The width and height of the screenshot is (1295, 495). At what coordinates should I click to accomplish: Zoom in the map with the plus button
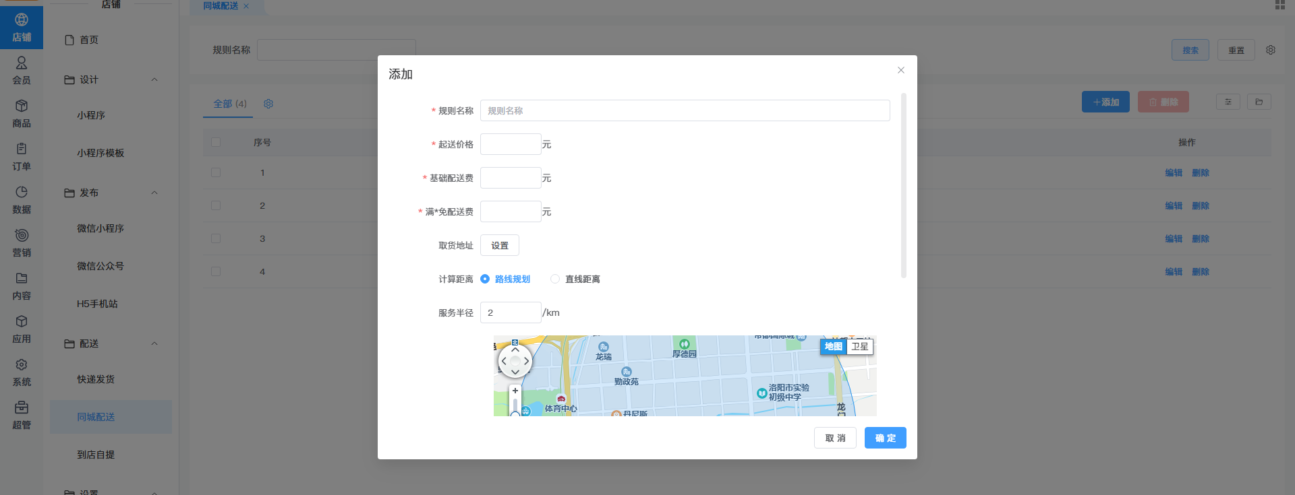(x=515, y=391)
